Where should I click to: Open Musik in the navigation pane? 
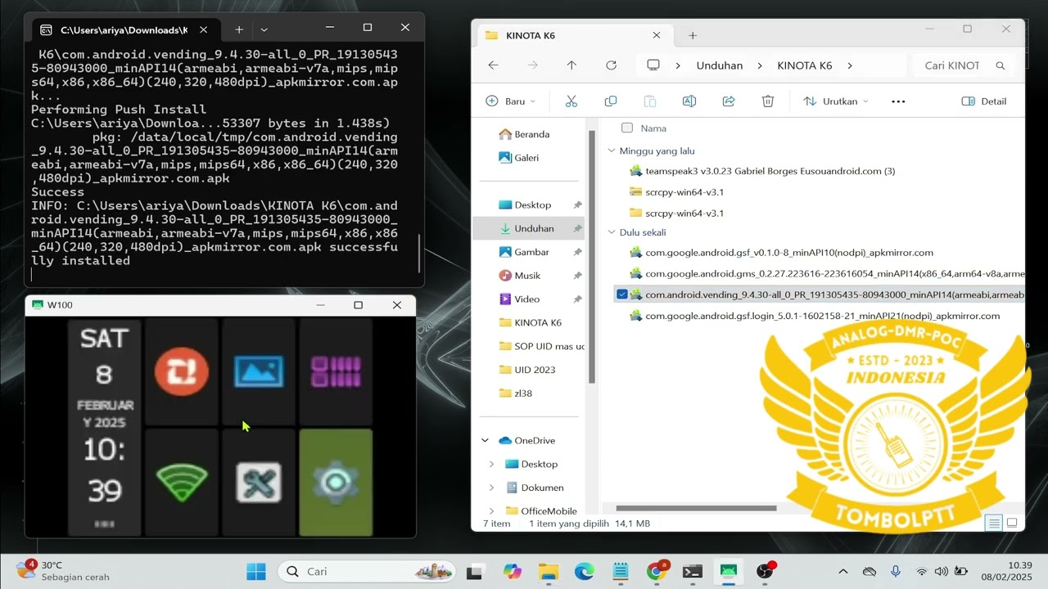(520, 276)
